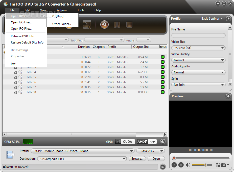Click the CPU usage graph

click(28, 142)
